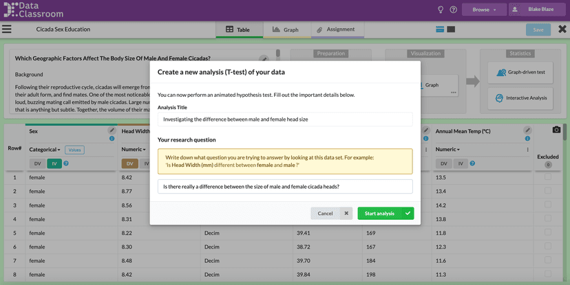The height and width of the screenshot is (285, 570).
Task: Open Blake Blaze account menu
Action: (537, 10)
